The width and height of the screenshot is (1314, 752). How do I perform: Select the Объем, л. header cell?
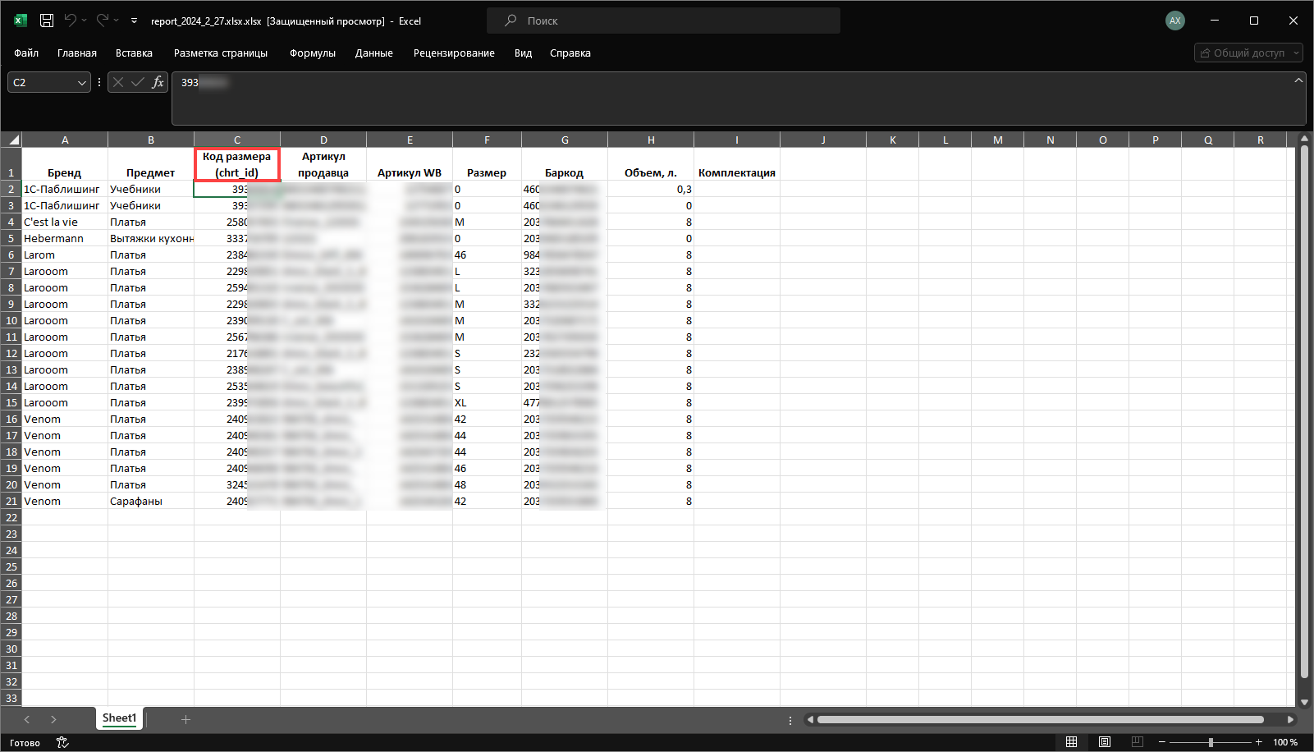tap(651, 164)
